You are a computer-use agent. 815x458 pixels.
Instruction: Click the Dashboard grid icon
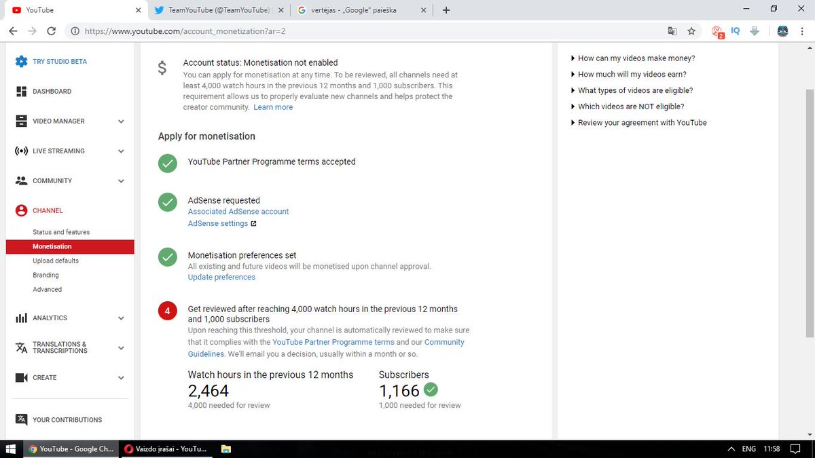tap(21, 91)
